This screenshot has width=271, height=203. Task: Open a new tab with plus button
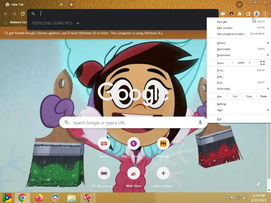tap(71, 4)
